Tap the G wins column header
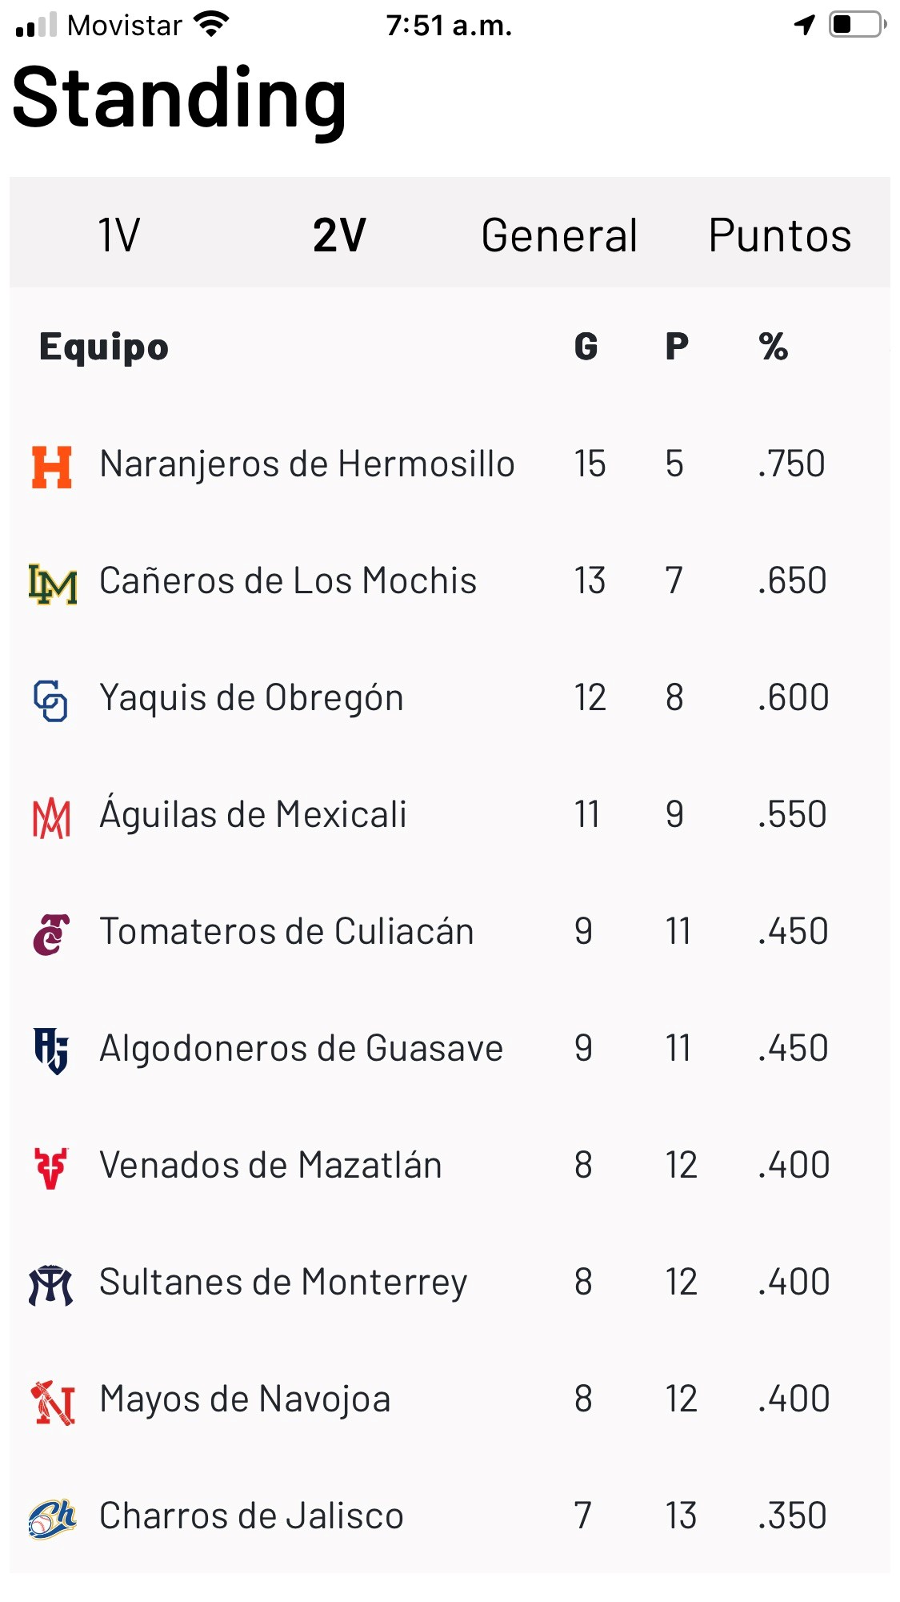Viewport: 900px width, 1602px height. coord(586,347)
